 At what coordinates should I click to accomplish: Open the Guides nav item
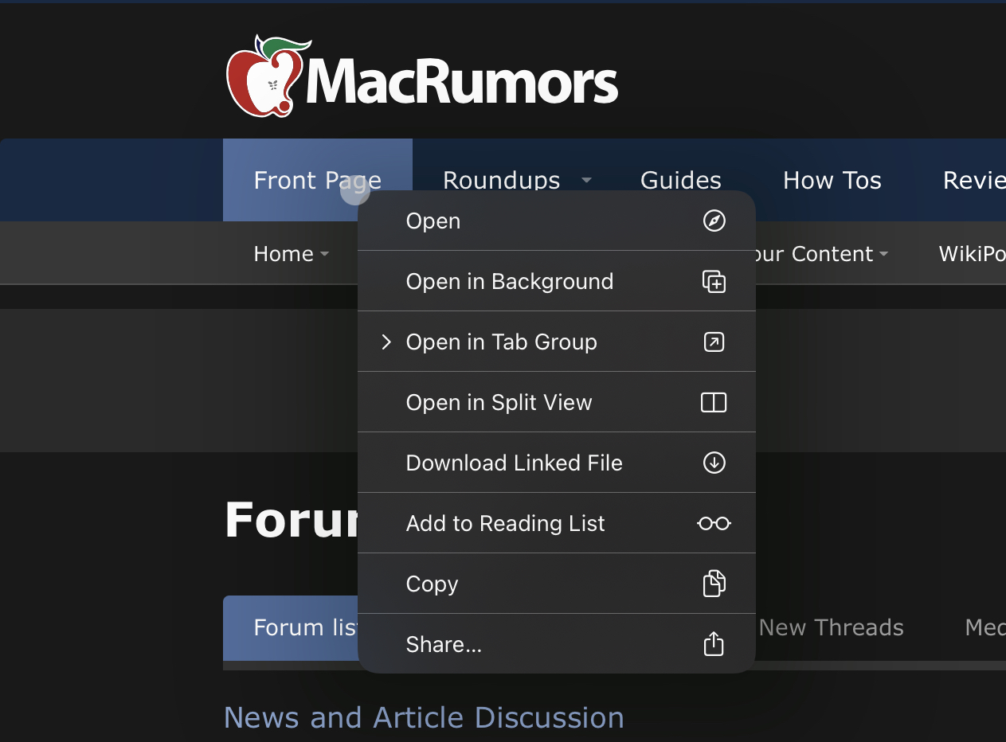[681, 180]
